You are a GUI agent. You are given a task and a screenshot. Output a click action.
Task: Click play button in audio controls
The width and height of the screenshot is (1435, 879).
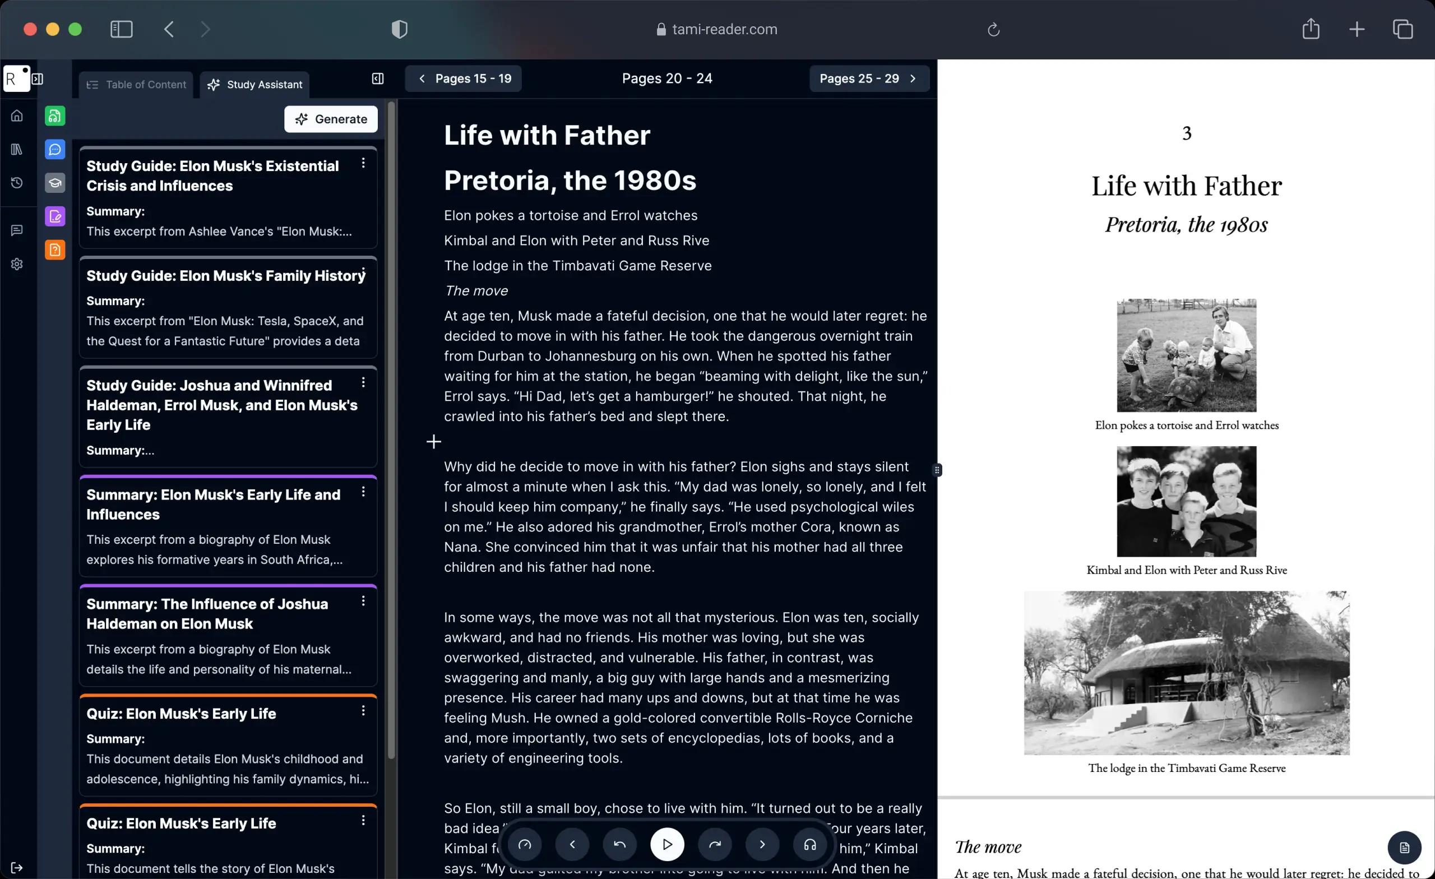pos(667,844)
